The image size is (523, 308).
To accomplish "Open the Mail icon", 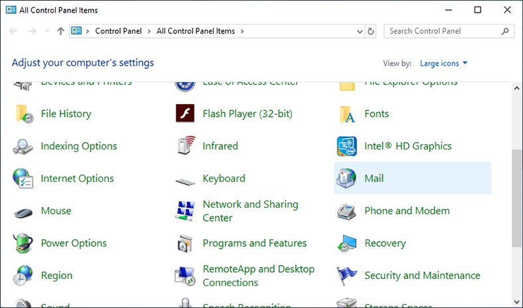I will tap(346, 178).
